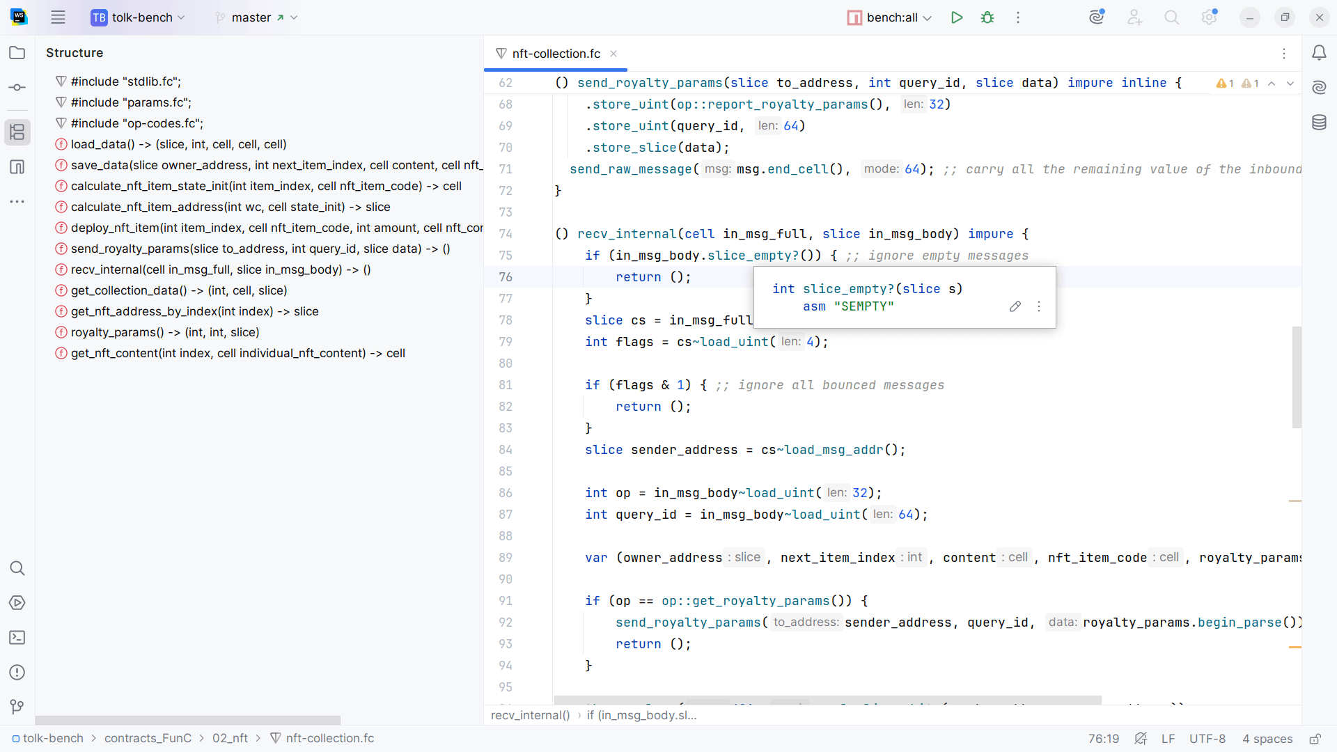The height and width of the screenshot is (752, 1337).
Task: Close the nft-collection.fc tab
Action: coord(613,54)
